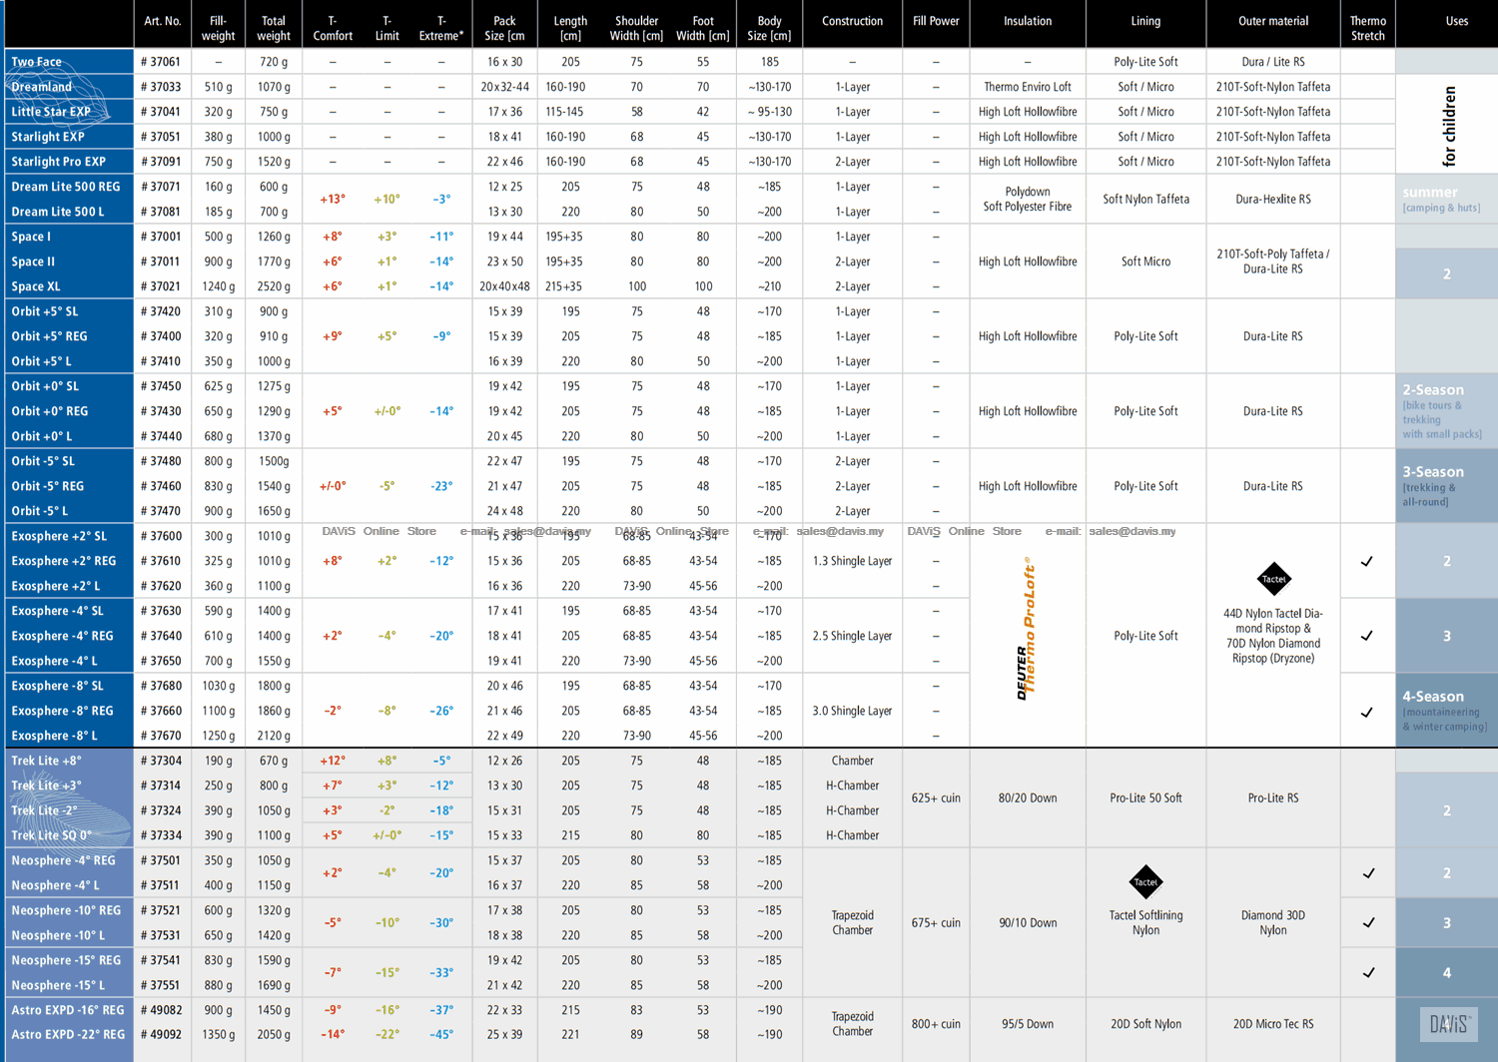
Task: Select the 'Exosphere -8° REG' product name
Action: click(x=63, y=711)
